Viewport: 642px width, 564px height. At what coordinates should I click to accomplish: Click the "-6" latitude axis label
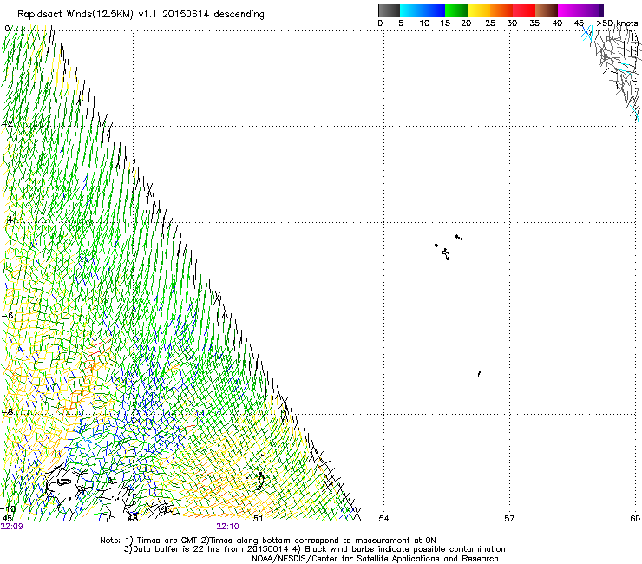tap(7, 316)
